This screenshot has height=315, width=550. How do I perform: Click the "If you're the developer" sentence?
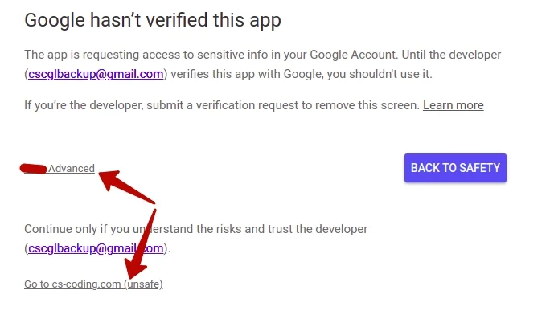222,105
